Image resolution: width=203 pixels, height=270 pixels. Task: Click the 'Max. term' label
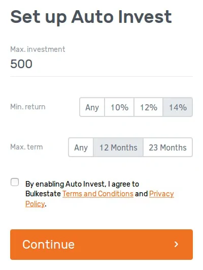pos(26,147)
